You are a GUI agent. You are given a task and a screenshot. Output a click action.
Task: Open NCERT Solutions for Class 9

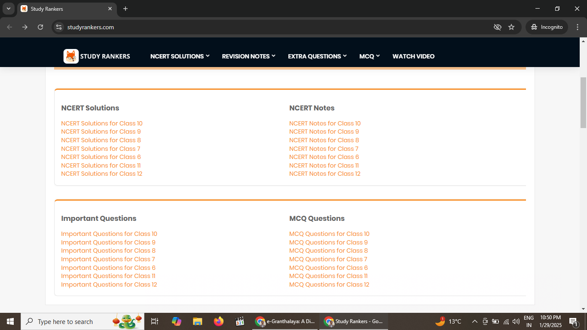click(x=101, y=131)
